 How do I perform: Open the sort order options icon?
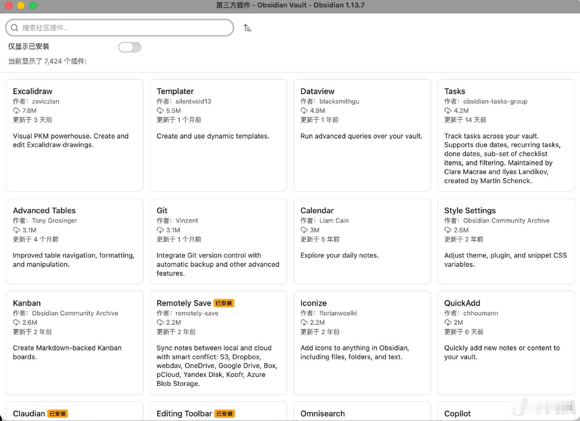(x=247, y=28)
